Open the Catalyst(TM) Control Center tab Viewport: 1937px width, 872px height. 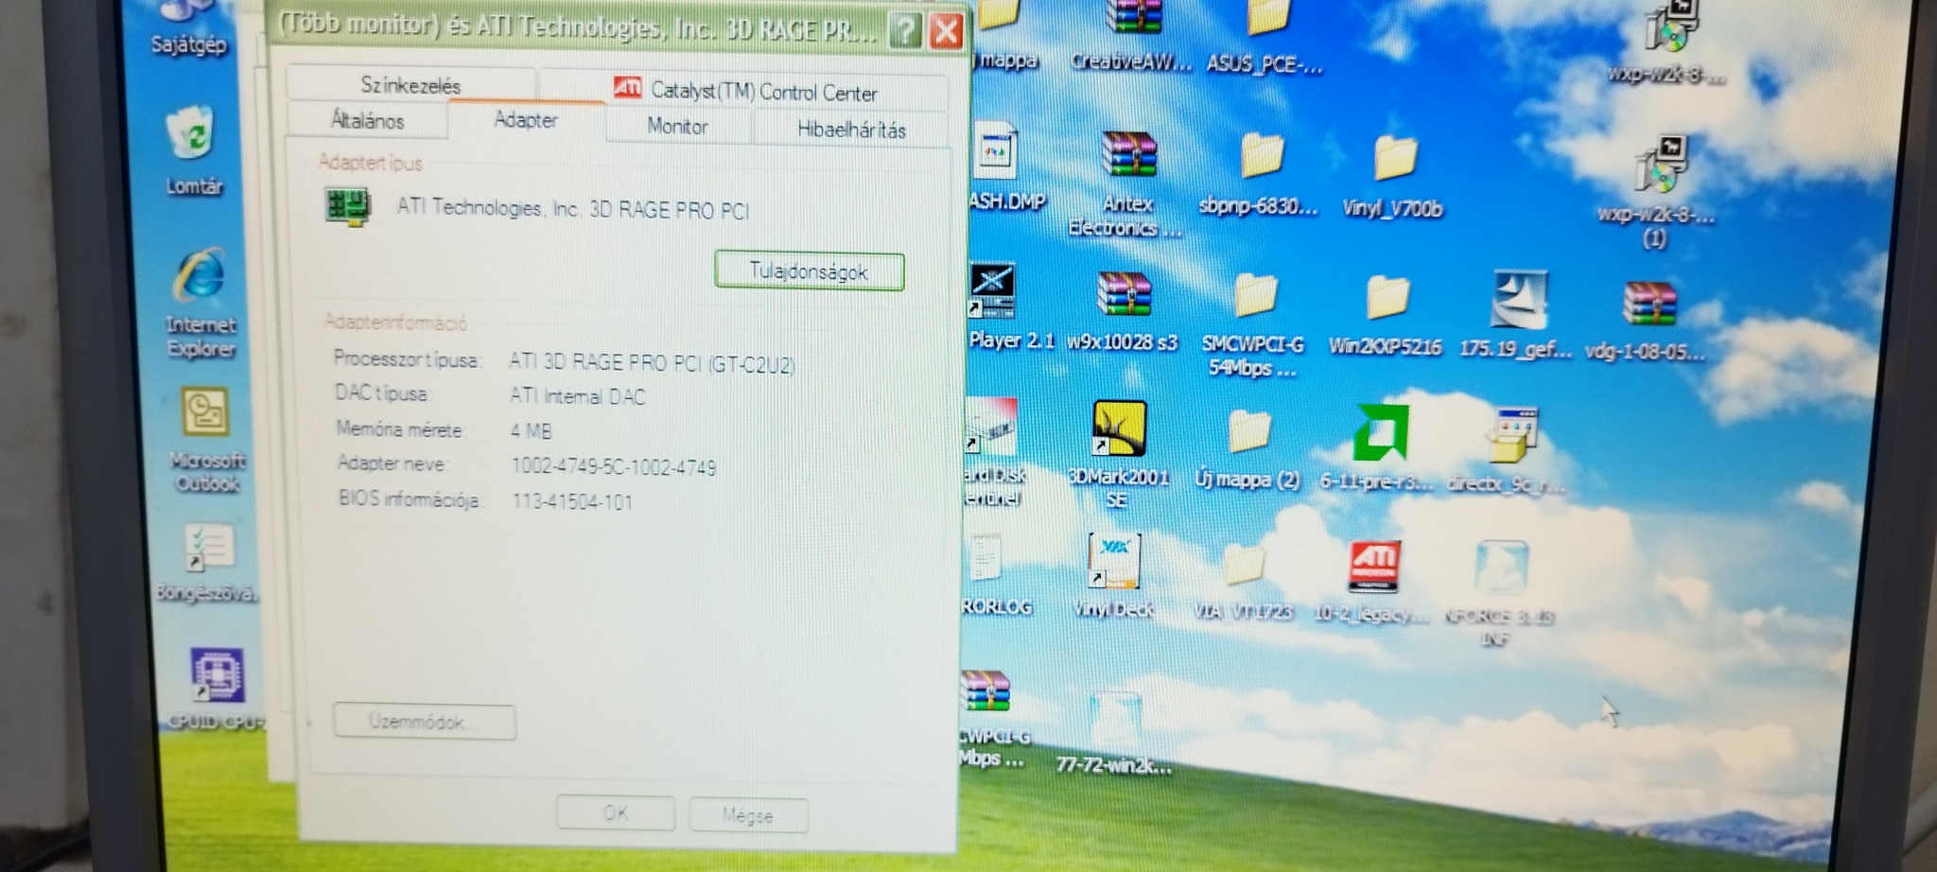pyautogui.click(x=745, y=91)
